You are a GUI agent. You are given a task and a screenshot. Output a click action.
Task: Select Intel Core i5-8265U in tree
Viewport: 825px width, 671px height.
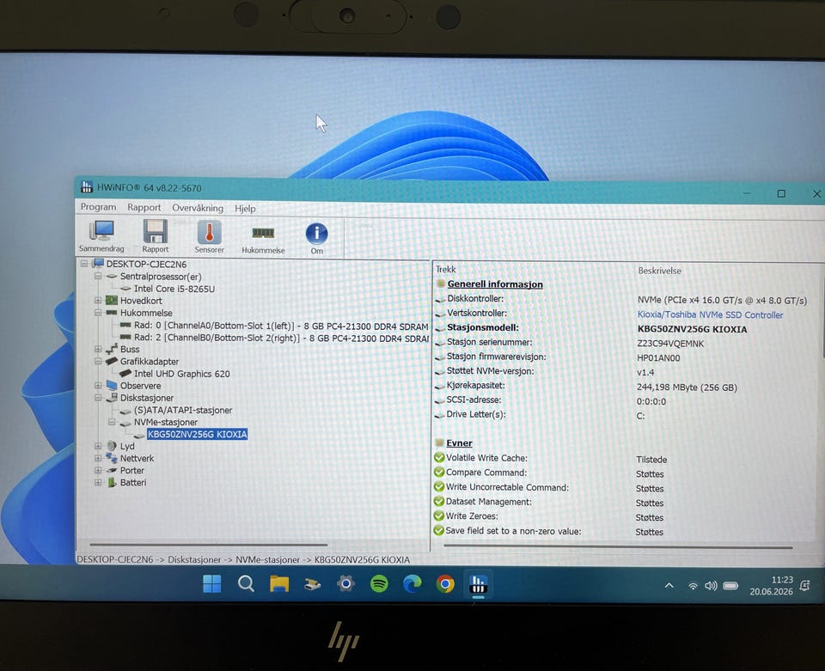174,289
